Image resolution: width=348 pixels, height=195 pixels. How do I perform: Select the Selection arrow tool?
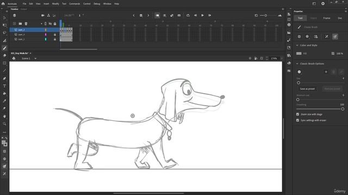pos(4,18)
